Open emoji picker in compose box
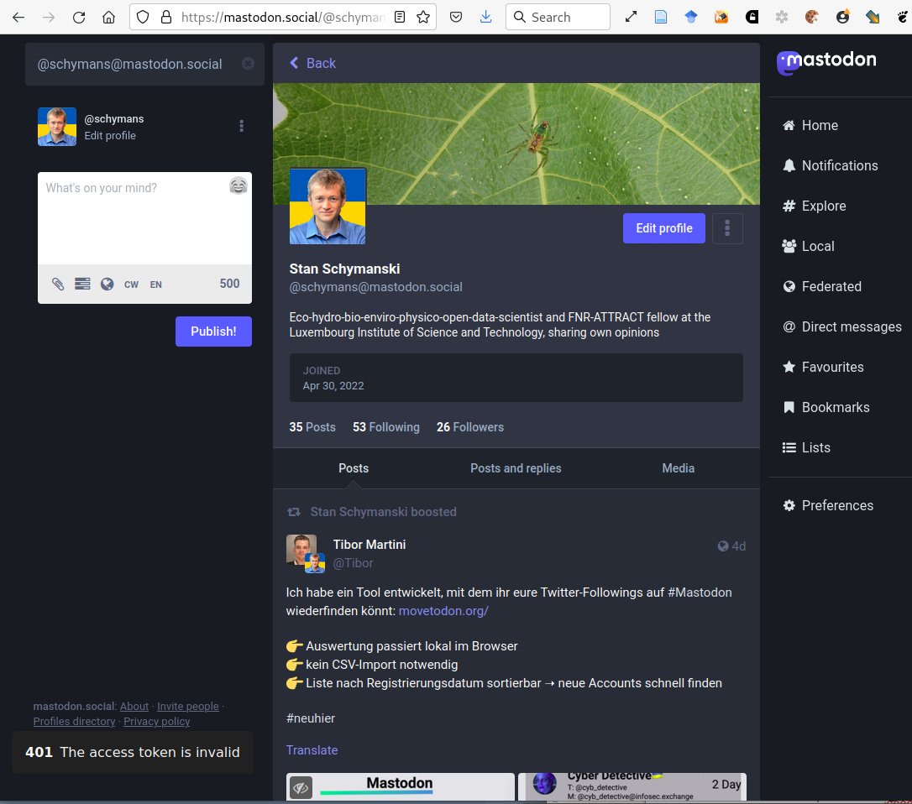Screen dimensions: 912x804 238,185
